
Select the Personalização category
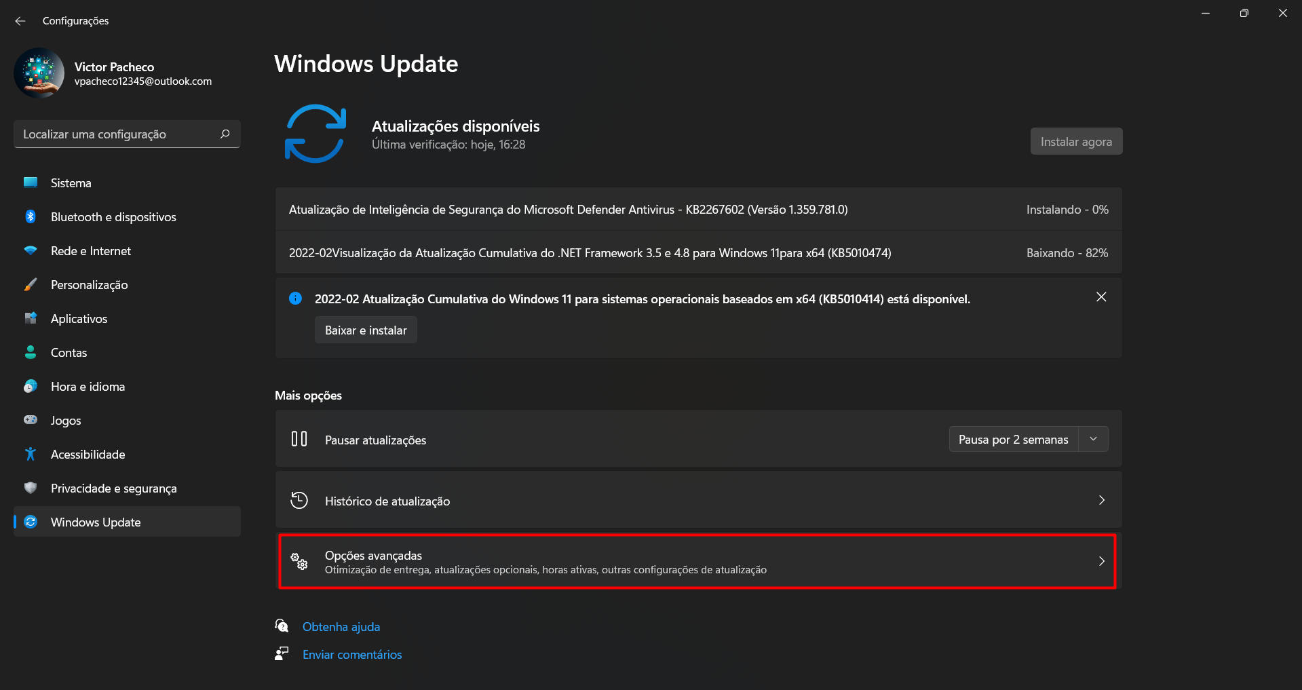[127, 285]
